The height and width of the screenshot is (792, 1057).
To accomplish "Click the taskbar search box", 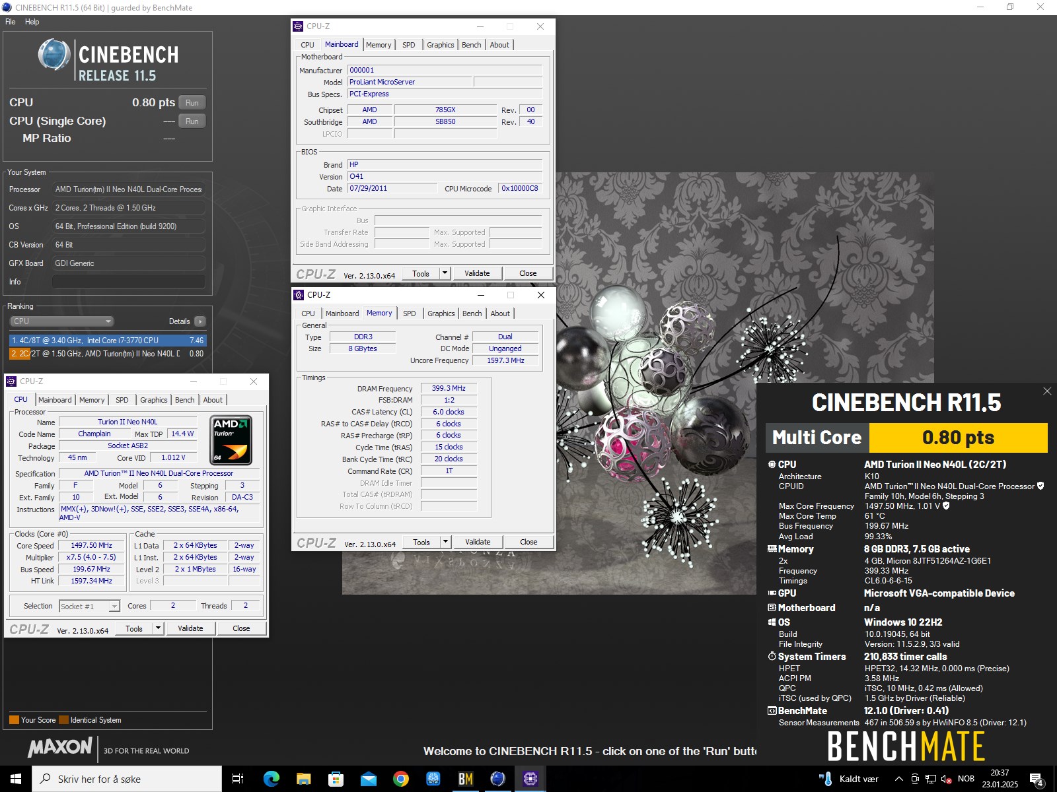I will 127,779.
